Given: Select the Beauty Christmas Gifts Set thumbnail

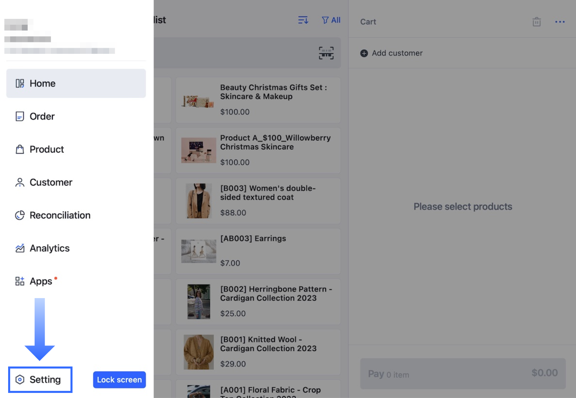Looking at the screenshot, I should click(x=198, y=101).
